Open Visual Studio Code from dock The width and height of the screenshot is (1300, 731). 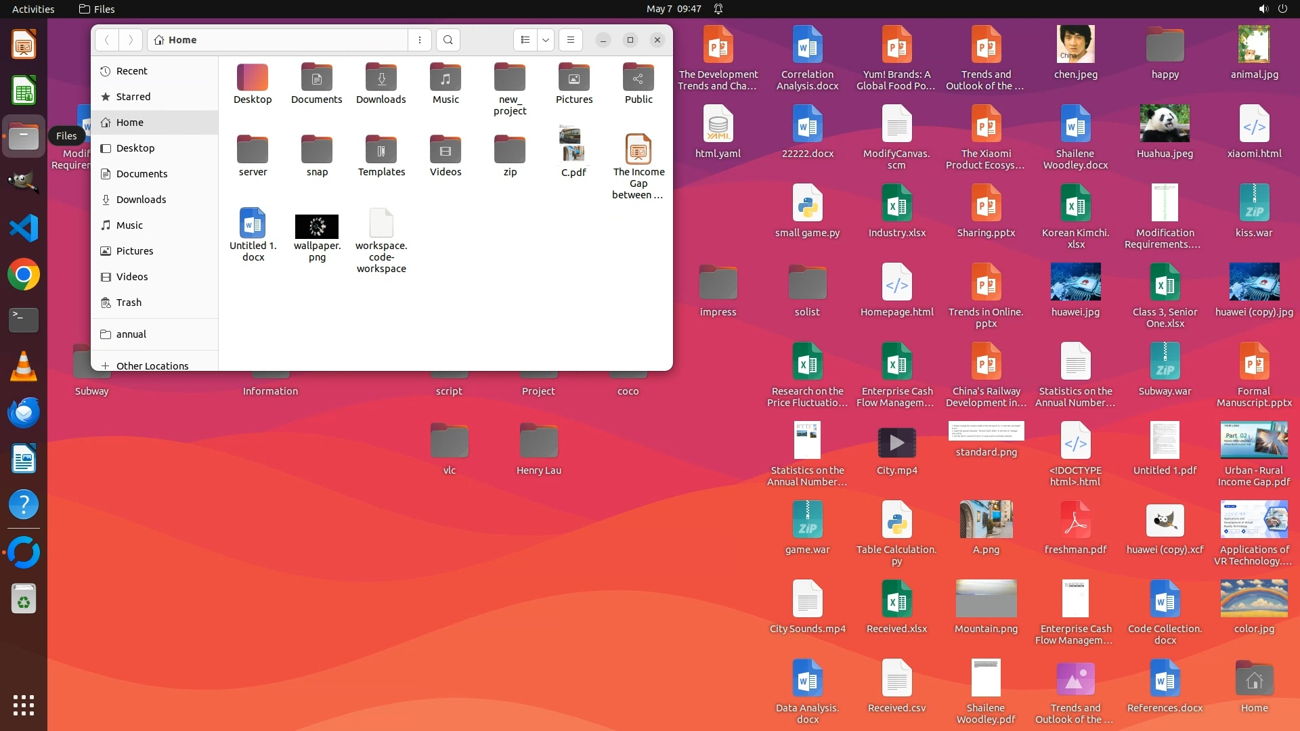click(24, 228)
